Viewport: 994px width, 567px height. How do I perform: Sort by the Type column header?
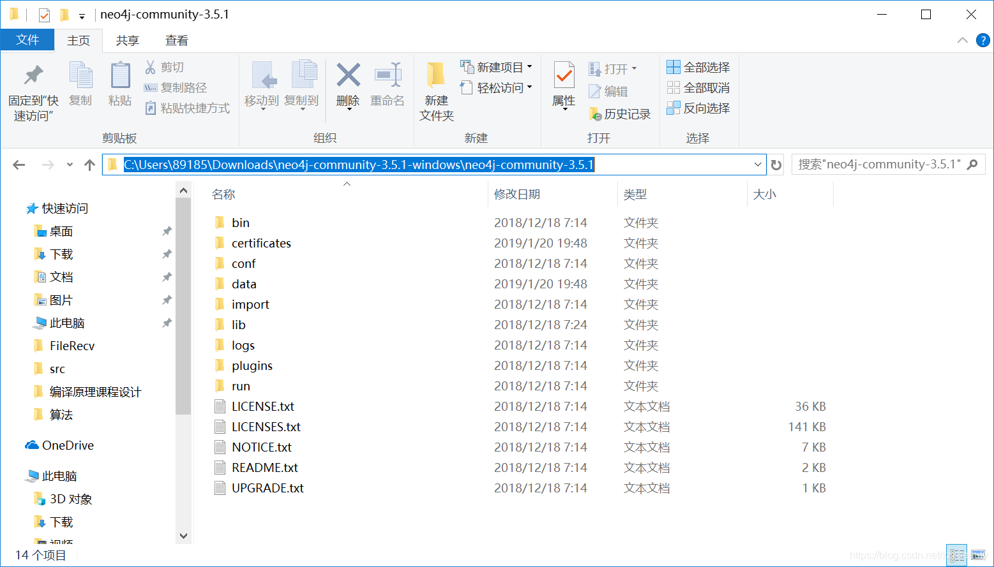(x=682, y=195)
